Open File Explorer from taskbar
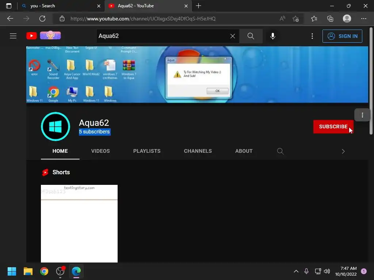This screenshot has width=374, height=280. (28, 271)
